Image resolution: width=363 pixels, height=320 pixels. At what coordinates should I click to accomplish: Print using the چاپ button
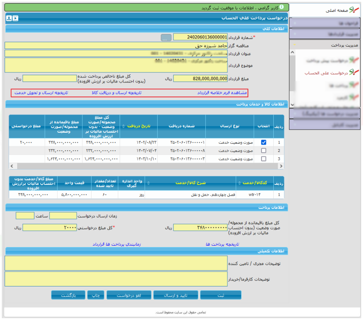[96, 295]
